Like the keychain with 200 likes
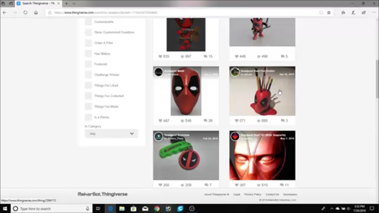Image resolution: width=379 pixels, height=213 pixels. pos(160,185)
